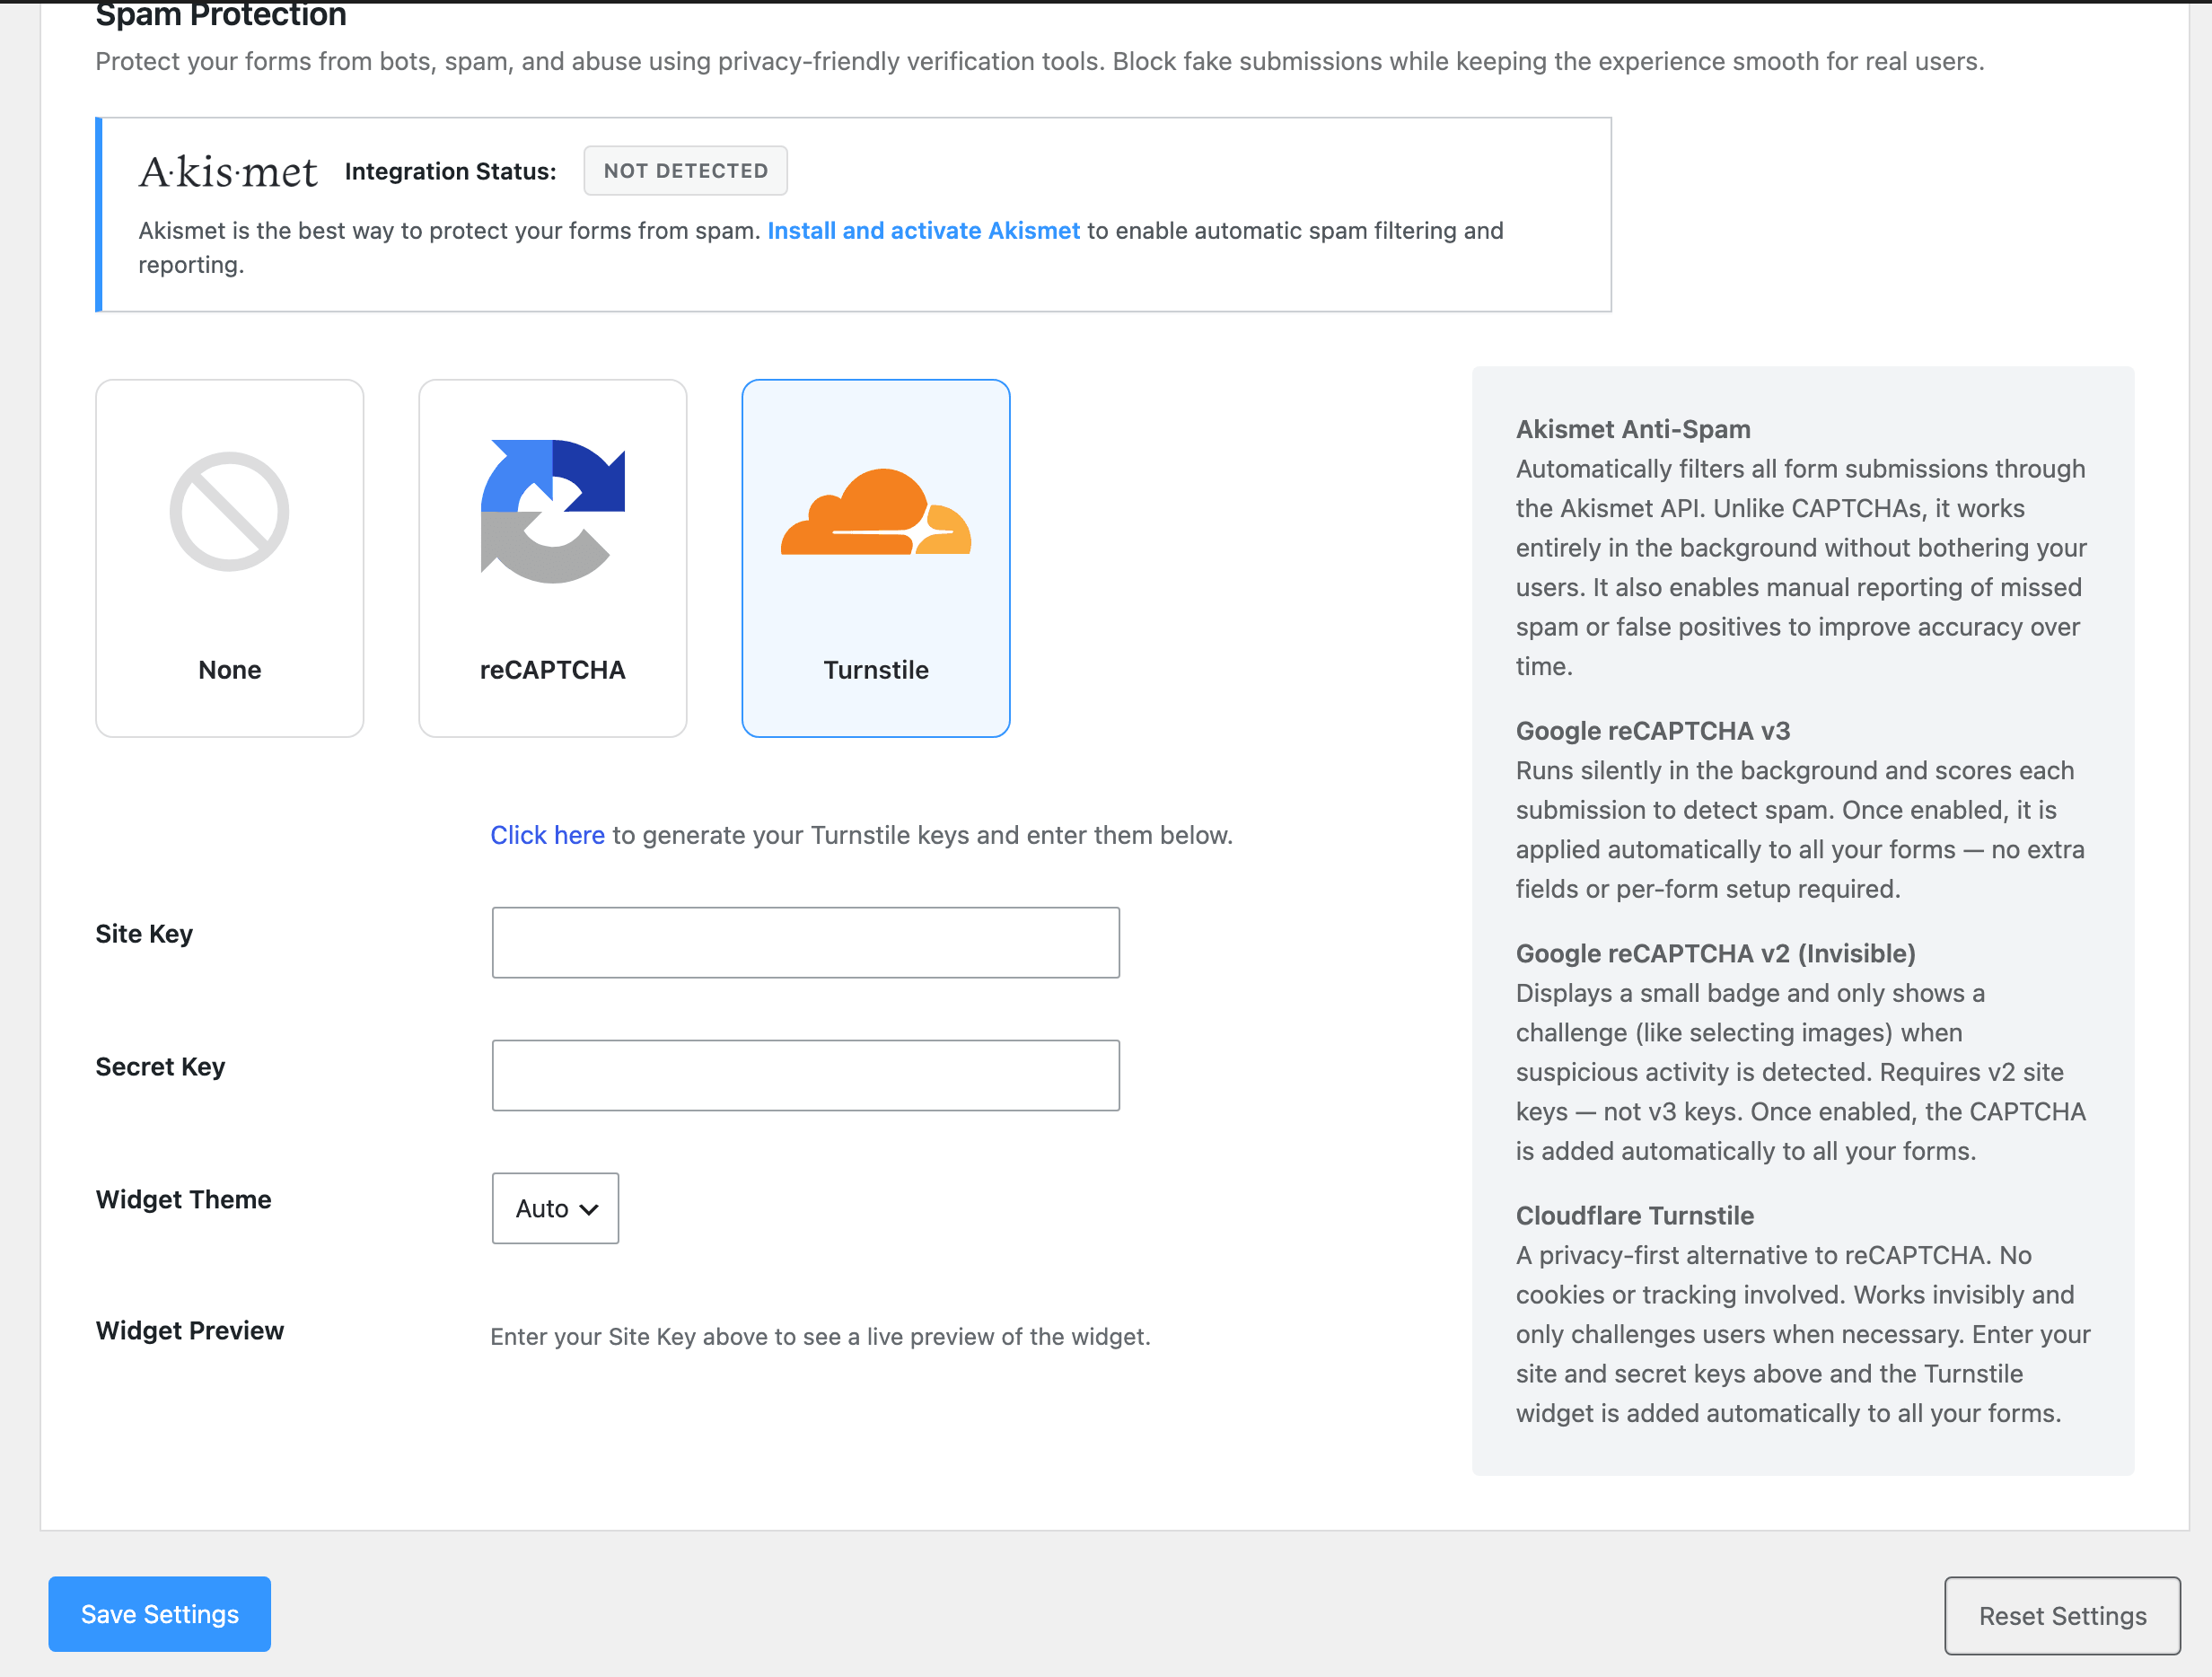Click the 'Enter your Site Key above' preview text

coord(820,1337)
